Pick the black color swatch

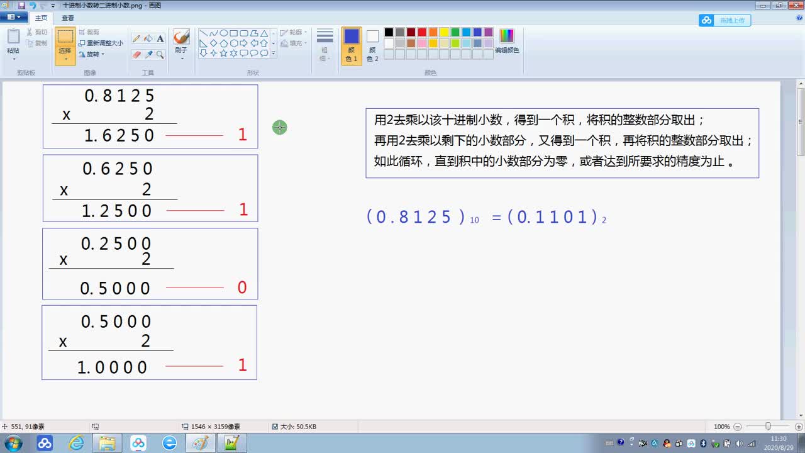click(x=389, y=32)
